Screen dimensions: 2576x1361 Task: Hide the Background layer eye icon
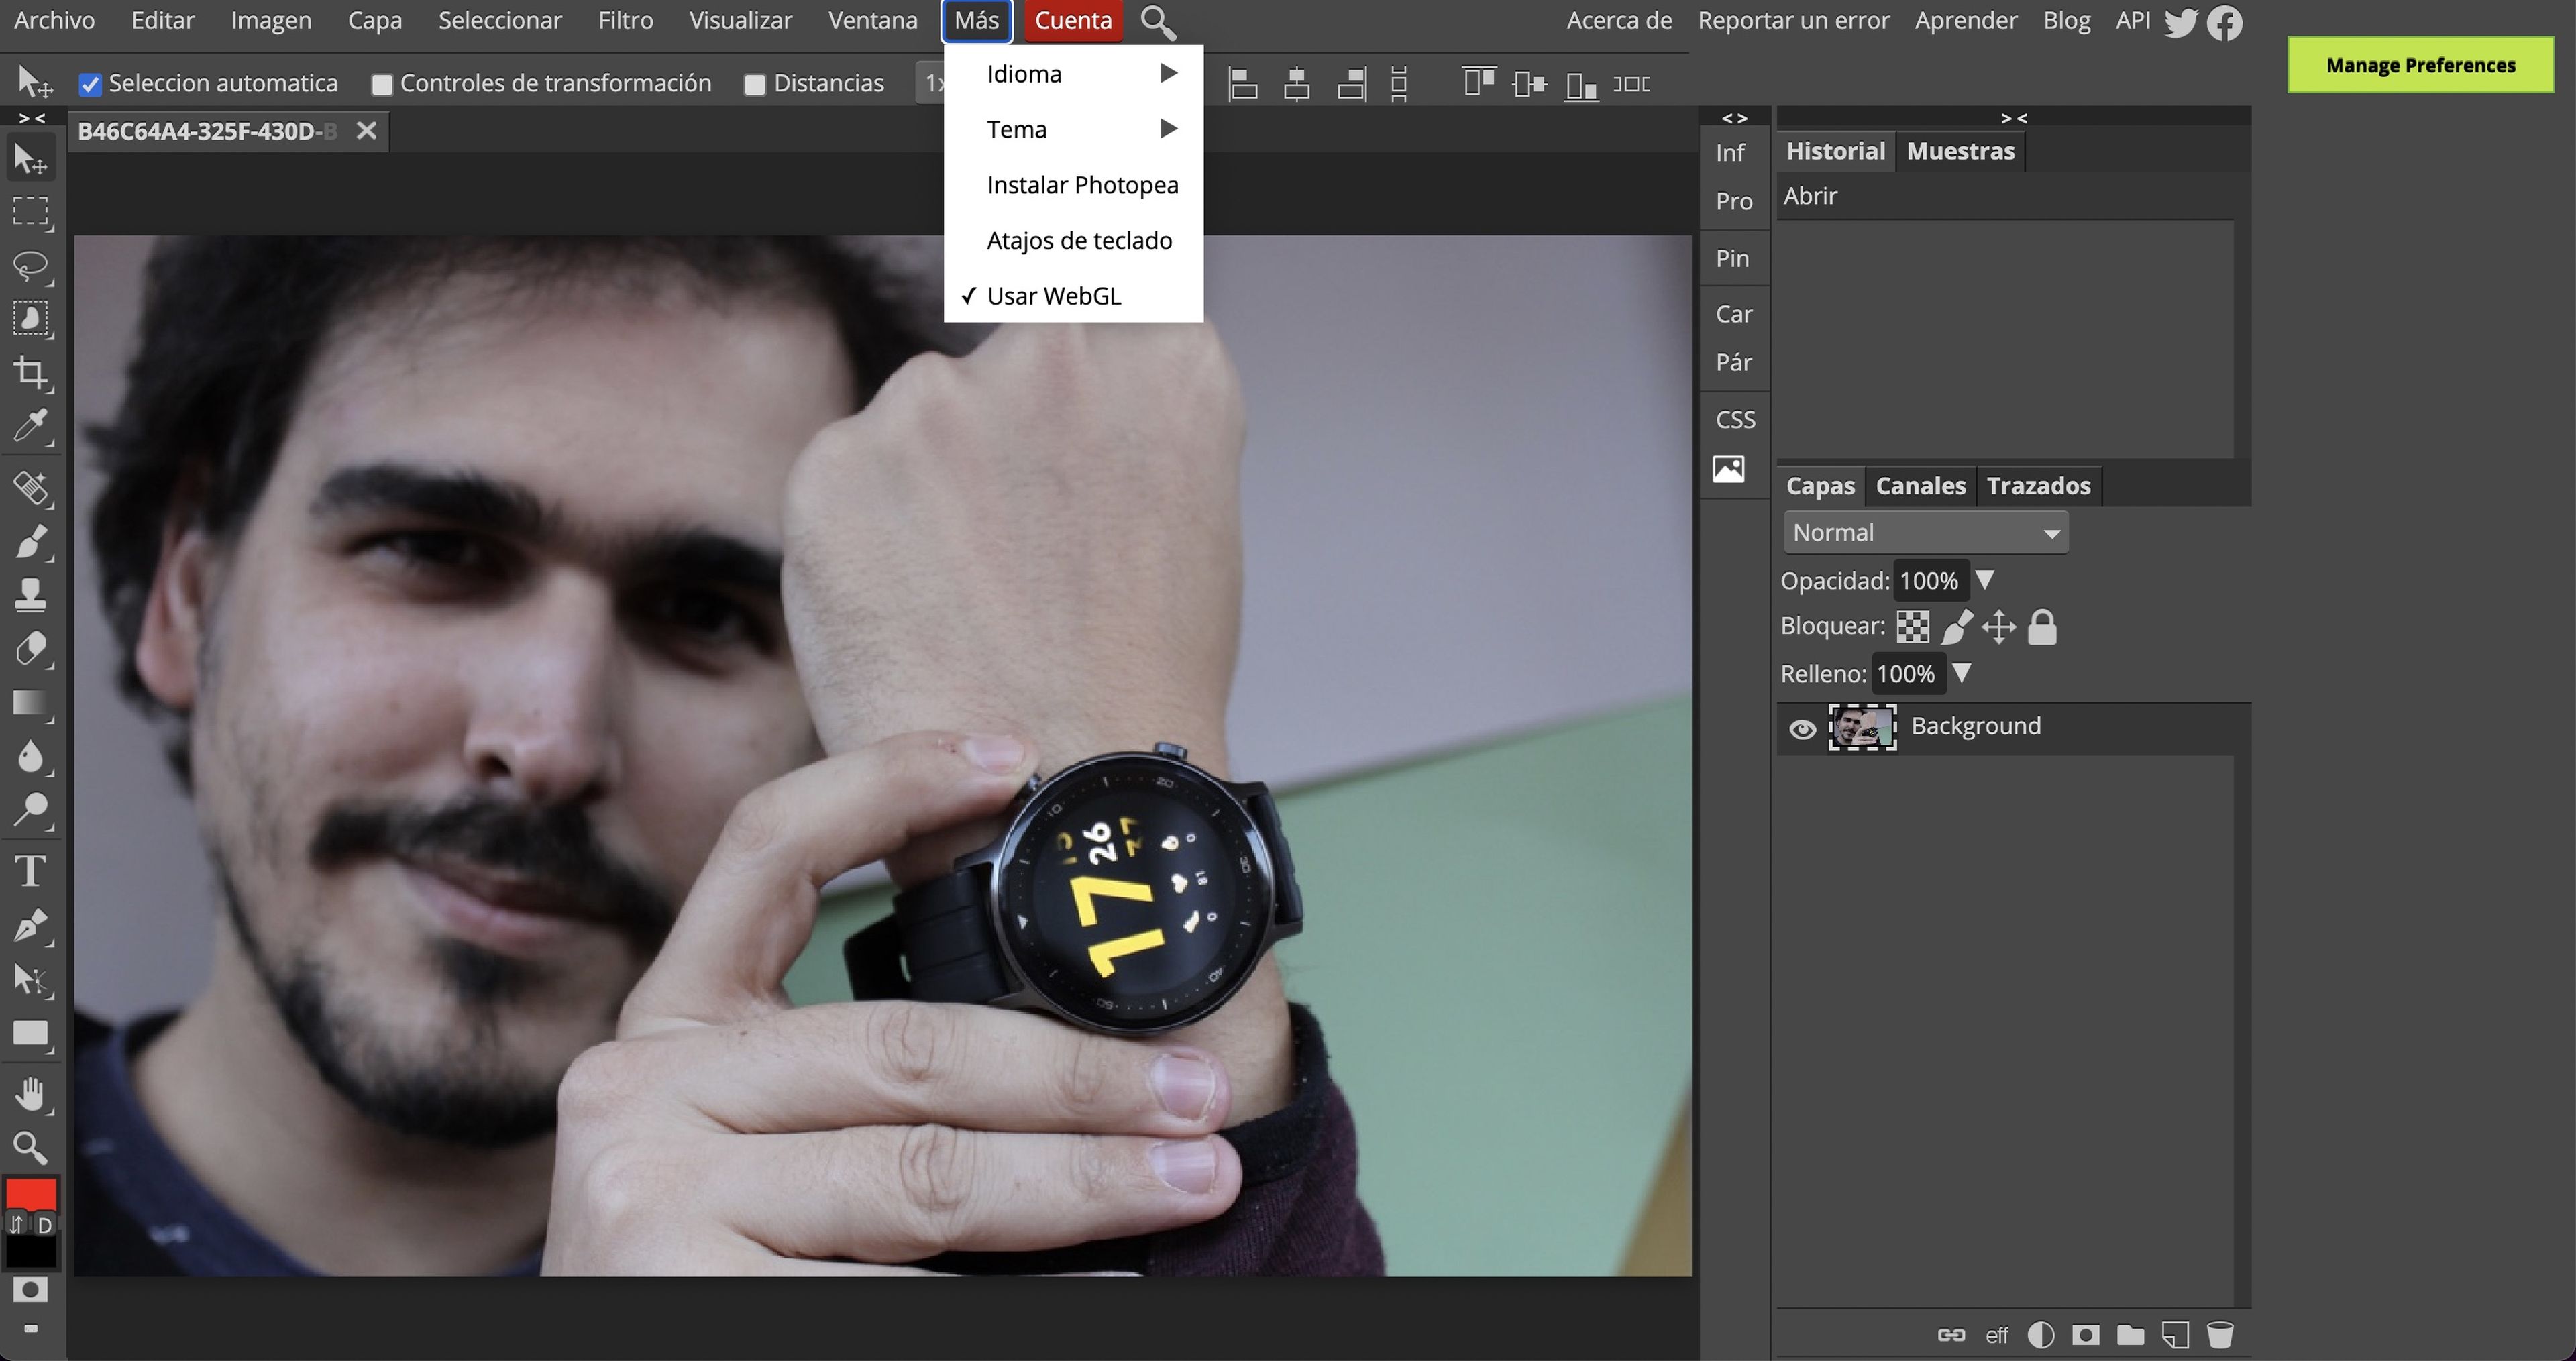[x=1802, y=729]
